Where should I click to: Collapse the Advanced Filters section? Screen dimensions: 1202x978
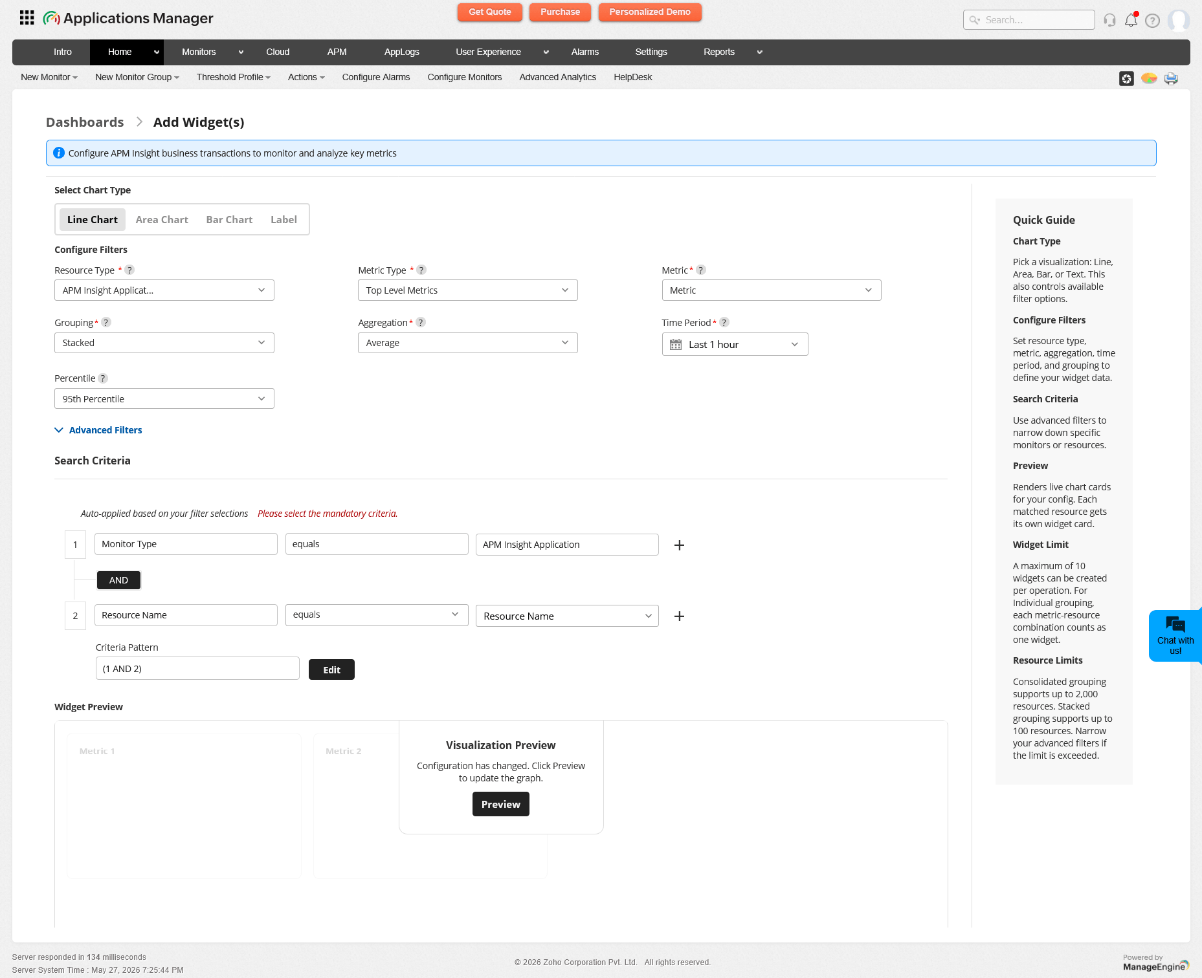[x=98, y=430]
